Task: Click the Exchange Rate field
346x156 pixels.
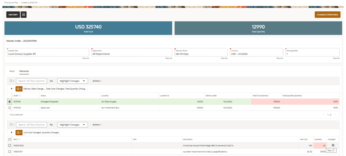Action: click(312, 52)
